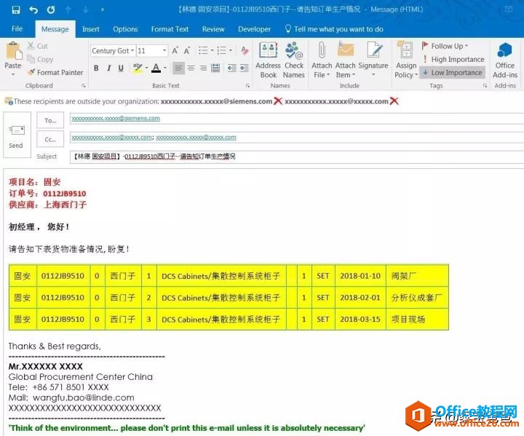524x436 pixels.
Task: Open the Quick Access Toolbar customize arrow
Action: [x=103, y=9]
